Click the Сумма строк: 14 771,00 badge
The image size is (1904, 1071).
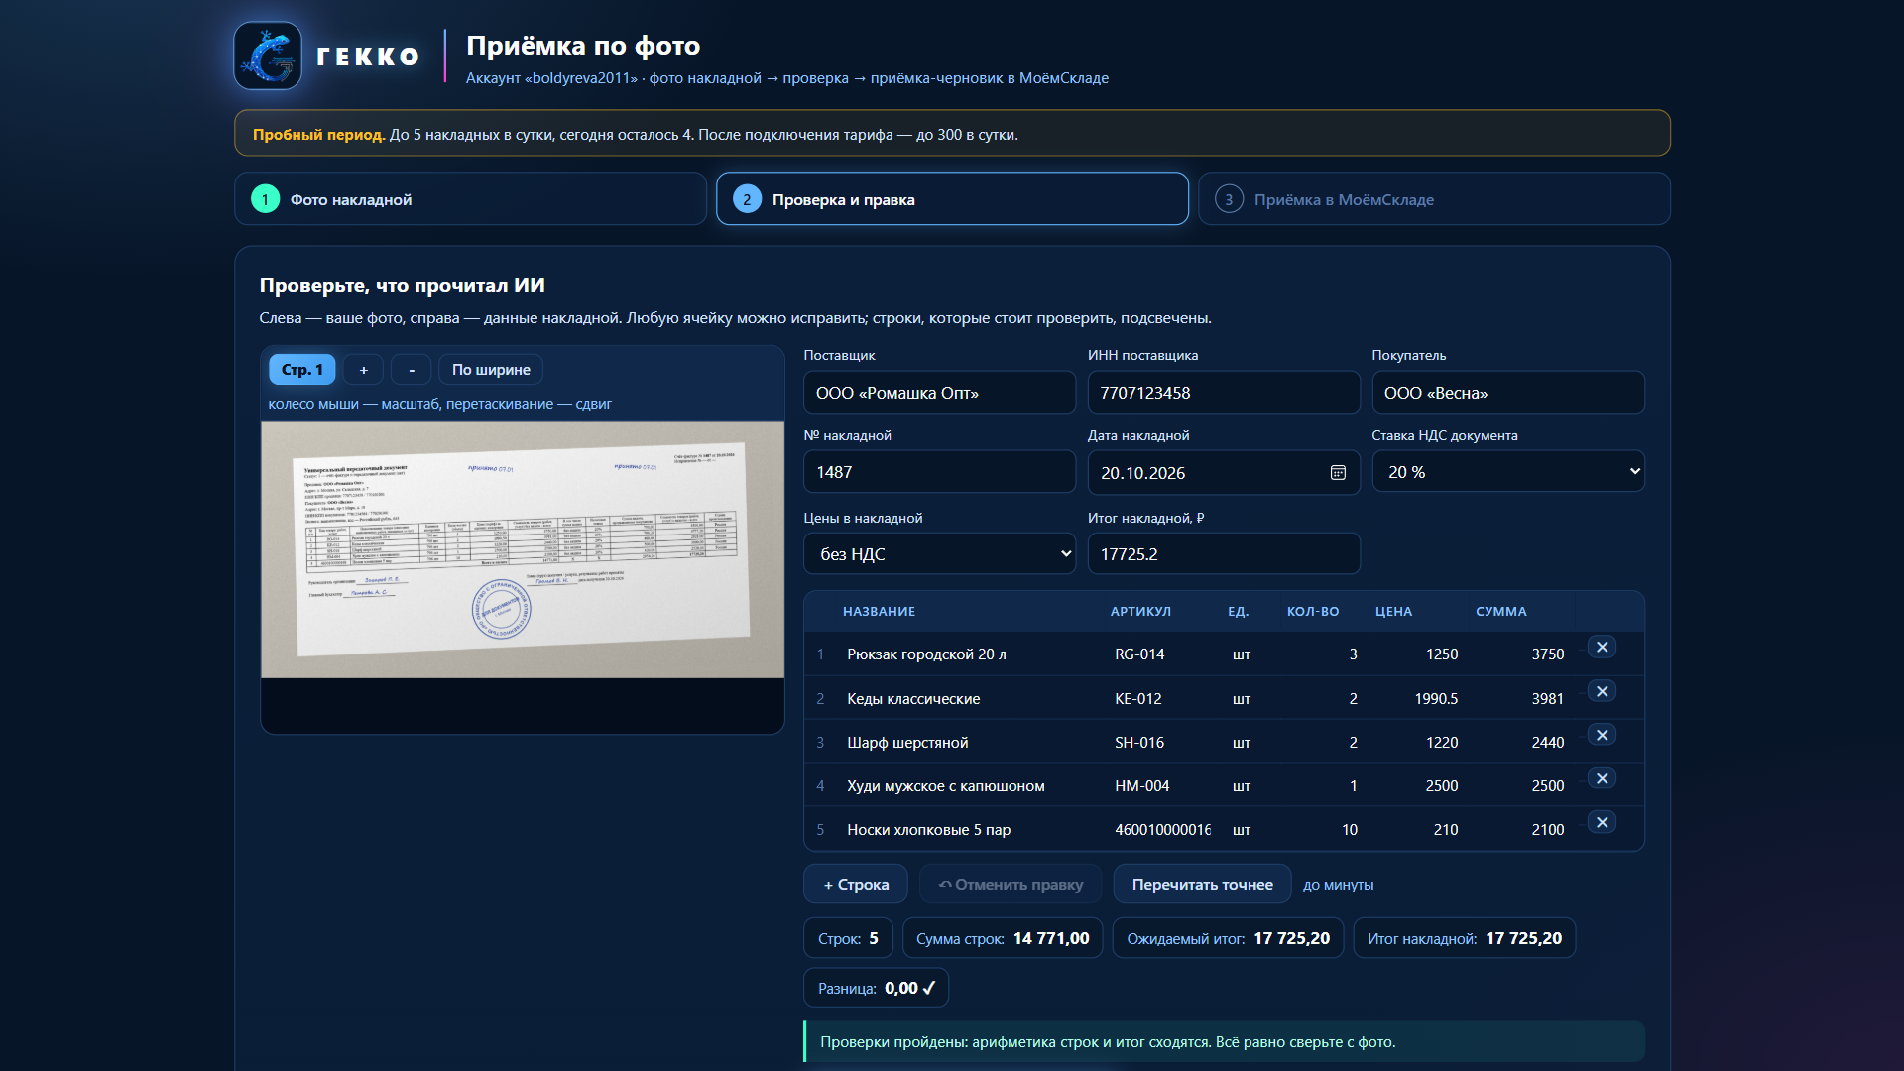(1003, 938)
